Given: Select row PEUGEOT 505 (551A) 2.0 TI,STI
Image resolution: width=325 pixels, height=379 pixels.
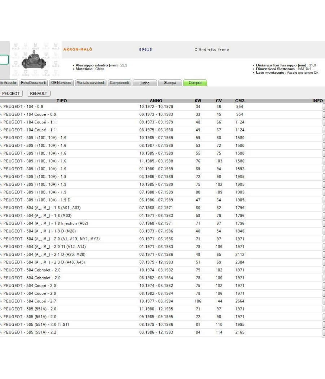Looking at the screenshot, I should pyautogui.click(x=162, y=324).
